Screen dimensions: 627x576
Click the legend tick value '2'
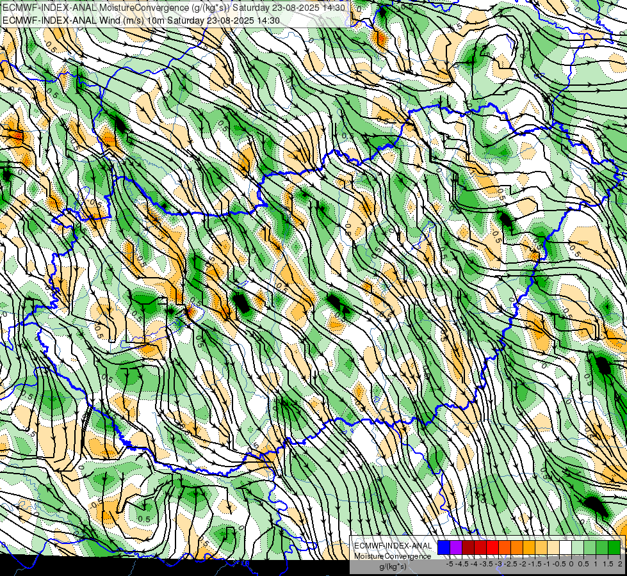pyautogui.click(x=620, y=564)
